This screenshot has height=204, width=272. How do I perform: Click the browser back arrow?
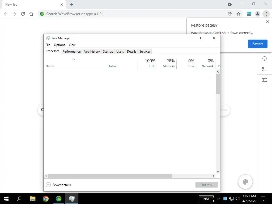(x=6, y=14)
